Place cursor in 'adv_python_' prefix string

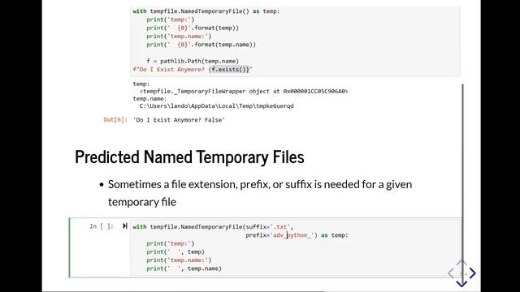coord(292,235)
